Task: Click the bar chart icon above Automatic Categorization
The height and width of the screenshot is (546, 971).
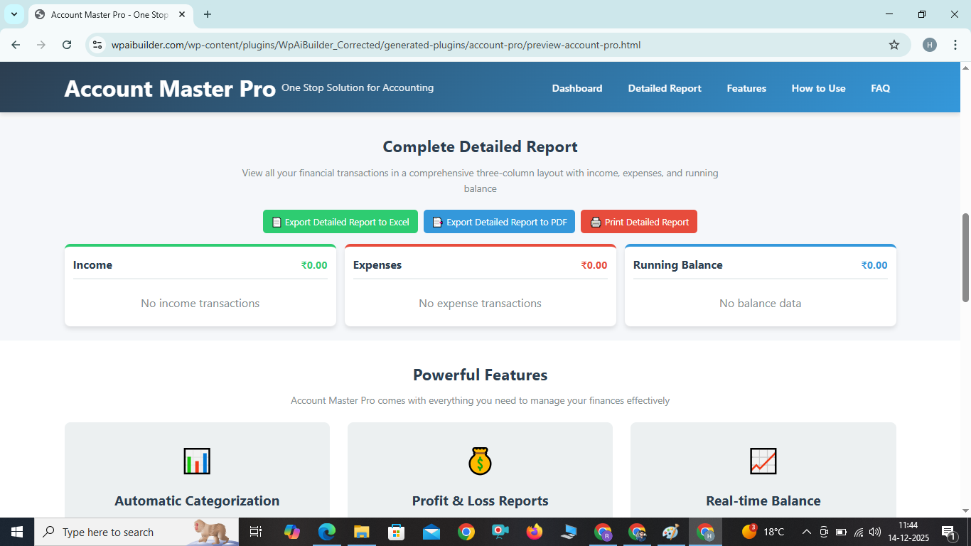Action: [197, 461]
